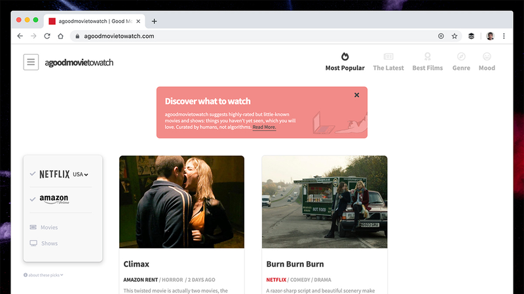The image size is (524, 294).
Task: Close the agoodmovietowatch tab
Action: tap(138, 22)
